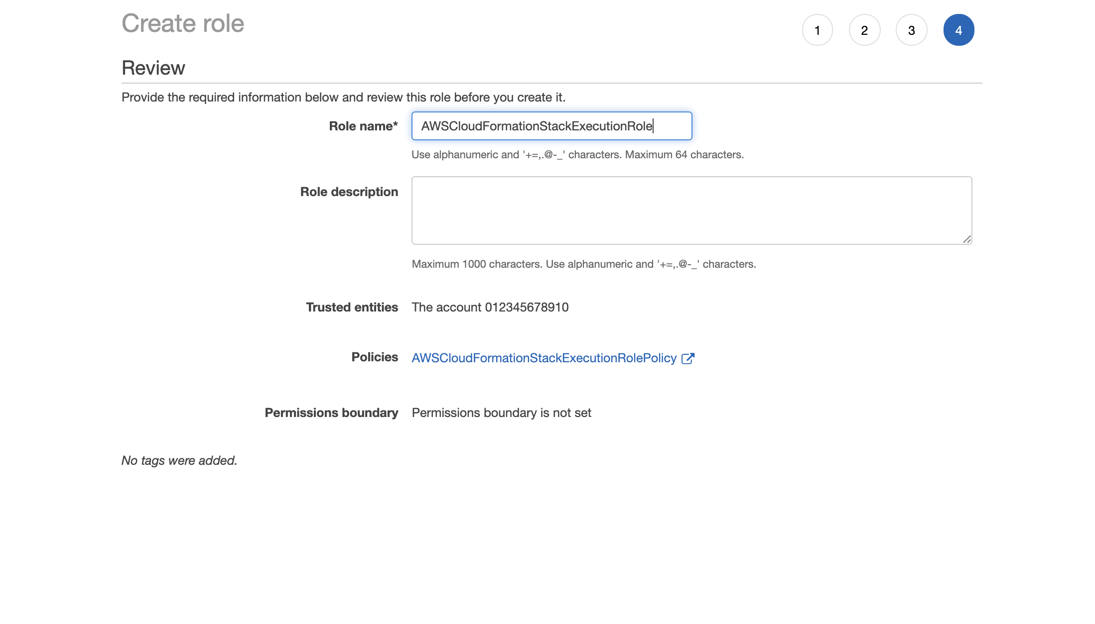Click the Permissions boundary label
The width and height of the screenshot is (1095, 624).
click(x=331, y=413)
